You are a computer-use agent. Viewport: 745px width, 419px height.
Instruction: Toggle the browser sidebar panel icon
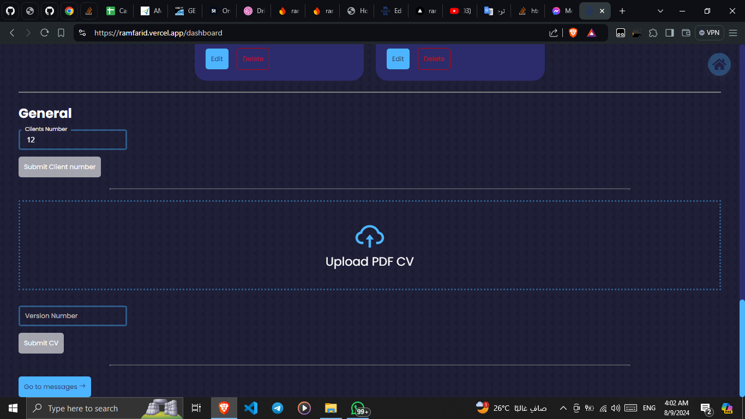pyautogui.click(x=670, y=33)
